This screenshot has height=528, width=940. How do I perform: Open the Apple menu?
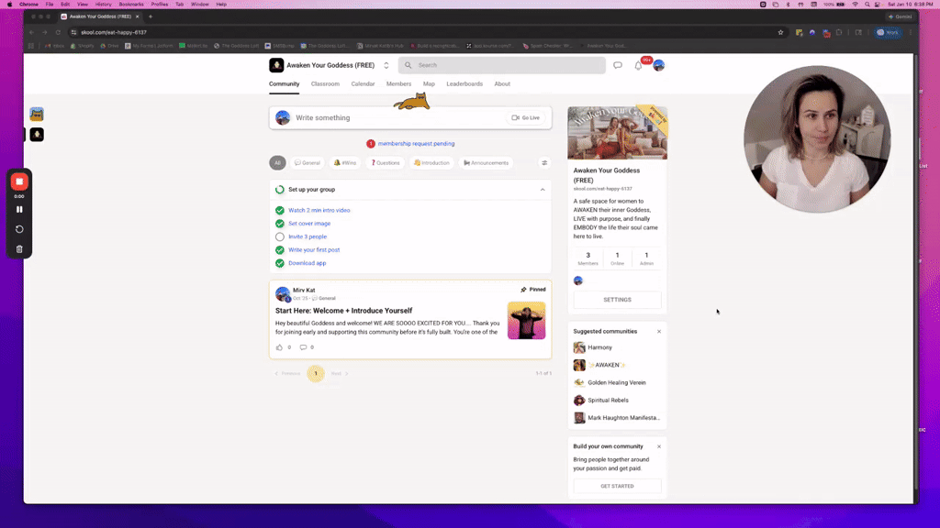pyautogui.click(x=9, y=5)
